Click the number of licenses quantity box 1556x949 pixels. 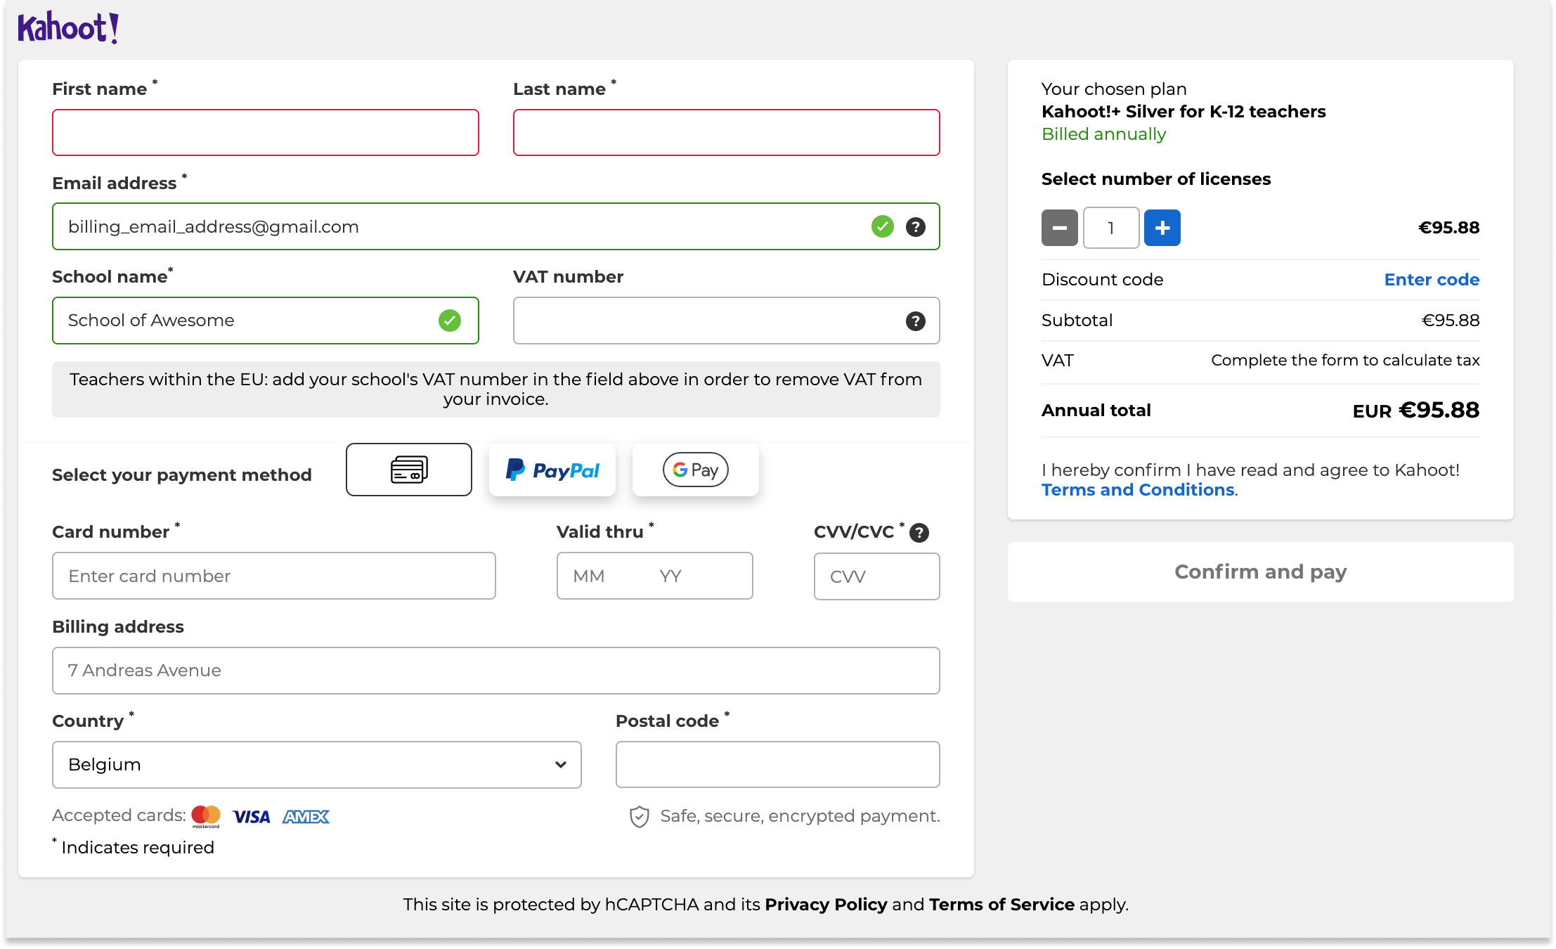[x=1110, y=228]
